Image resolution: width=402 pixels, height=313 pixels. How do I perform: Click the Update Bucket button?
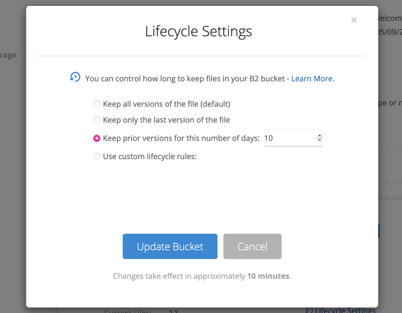[x=170, y=246]
